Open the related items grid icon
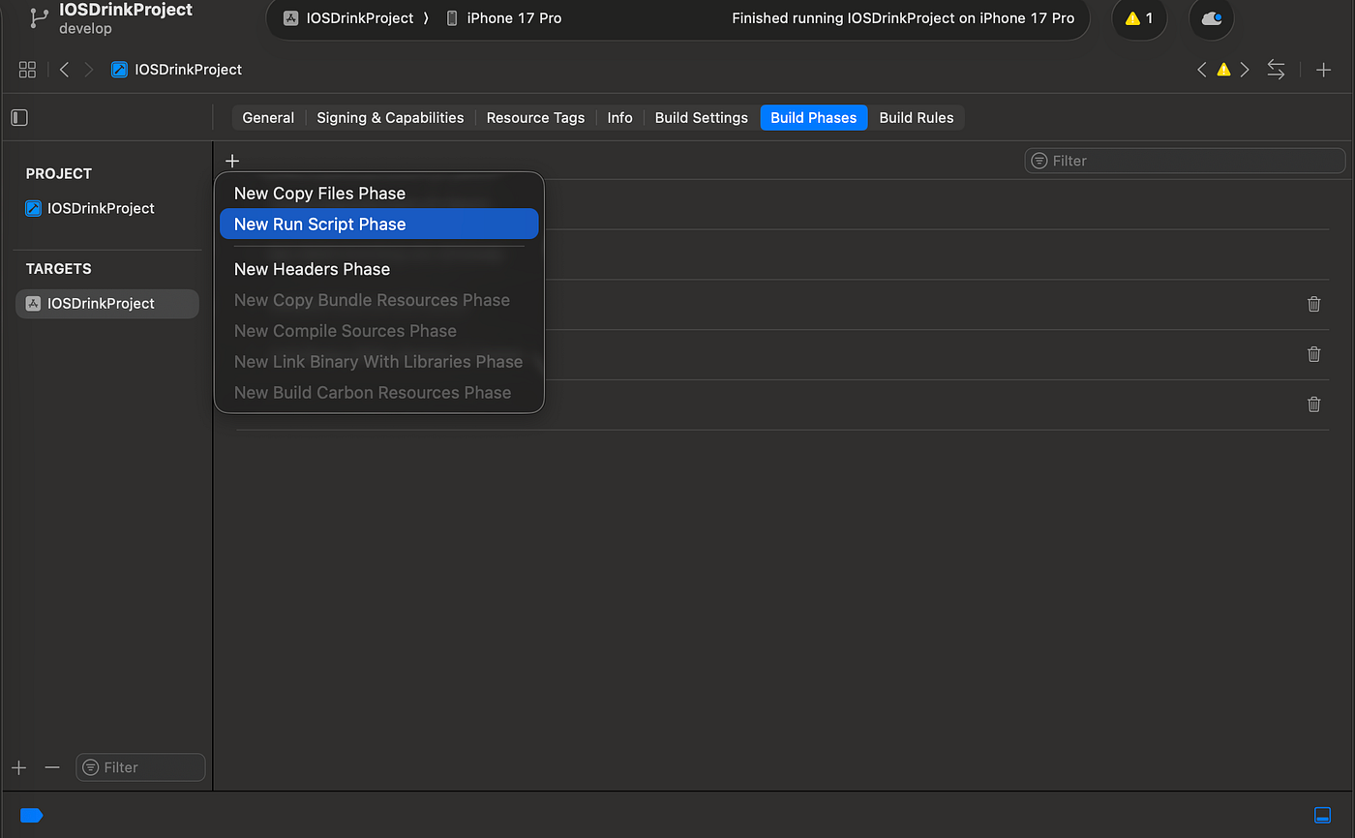Screen dimensions: 1355x838 click(27, 70)
